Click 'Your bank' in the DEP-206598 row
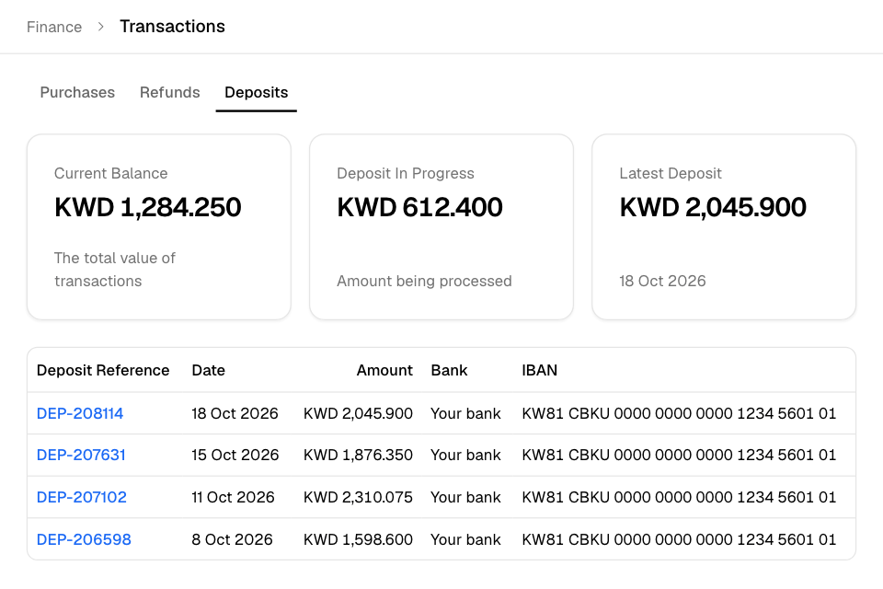Screen dimensions: 883x589 click(465, 539)
